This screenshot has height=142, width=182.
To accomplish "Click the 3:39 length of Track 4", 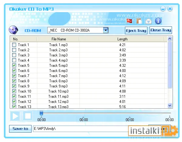I will pyautogui.click(x=122, y=60).
